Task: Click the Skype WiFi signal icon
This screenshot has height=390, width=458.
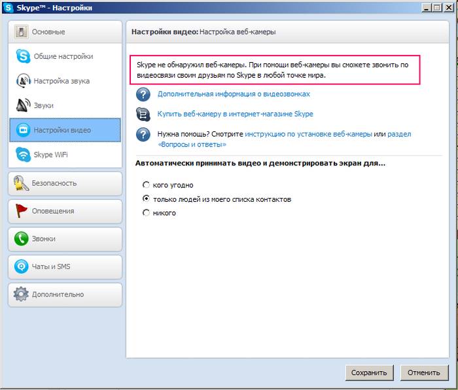Action: pyautogui.click(x=24, y=155)
